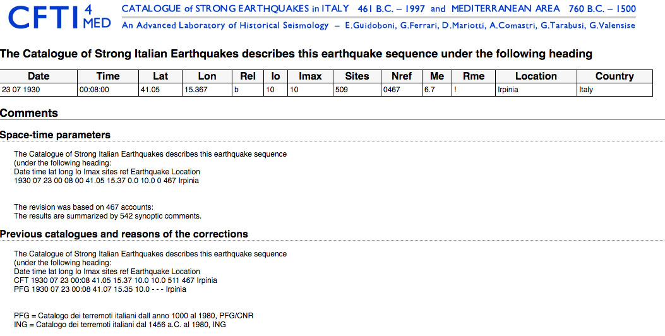This screenshot has height=336, width=665.
Task: Click the Lon column header
Action: [x=207, y=76]
